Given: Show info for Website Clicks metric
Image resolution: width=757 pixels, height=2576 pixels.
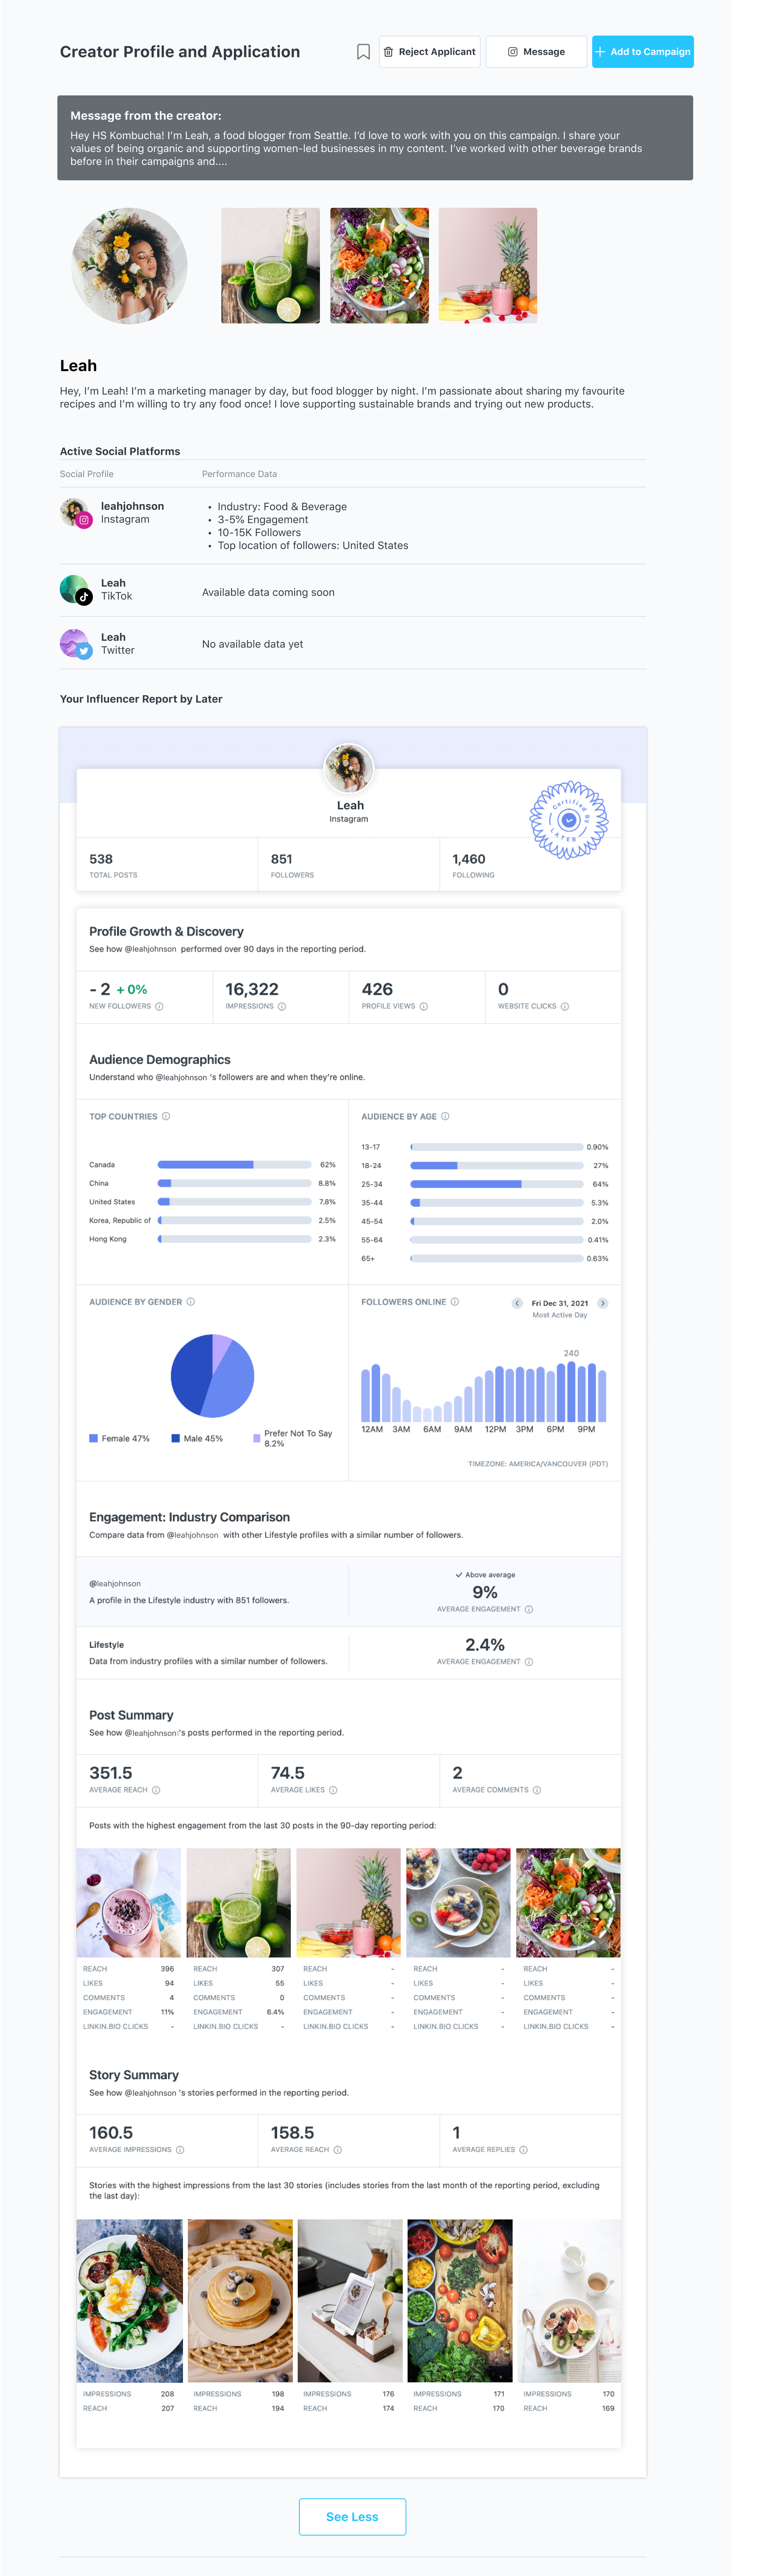Looking at the screenshot, I should tap(565, 1007).
